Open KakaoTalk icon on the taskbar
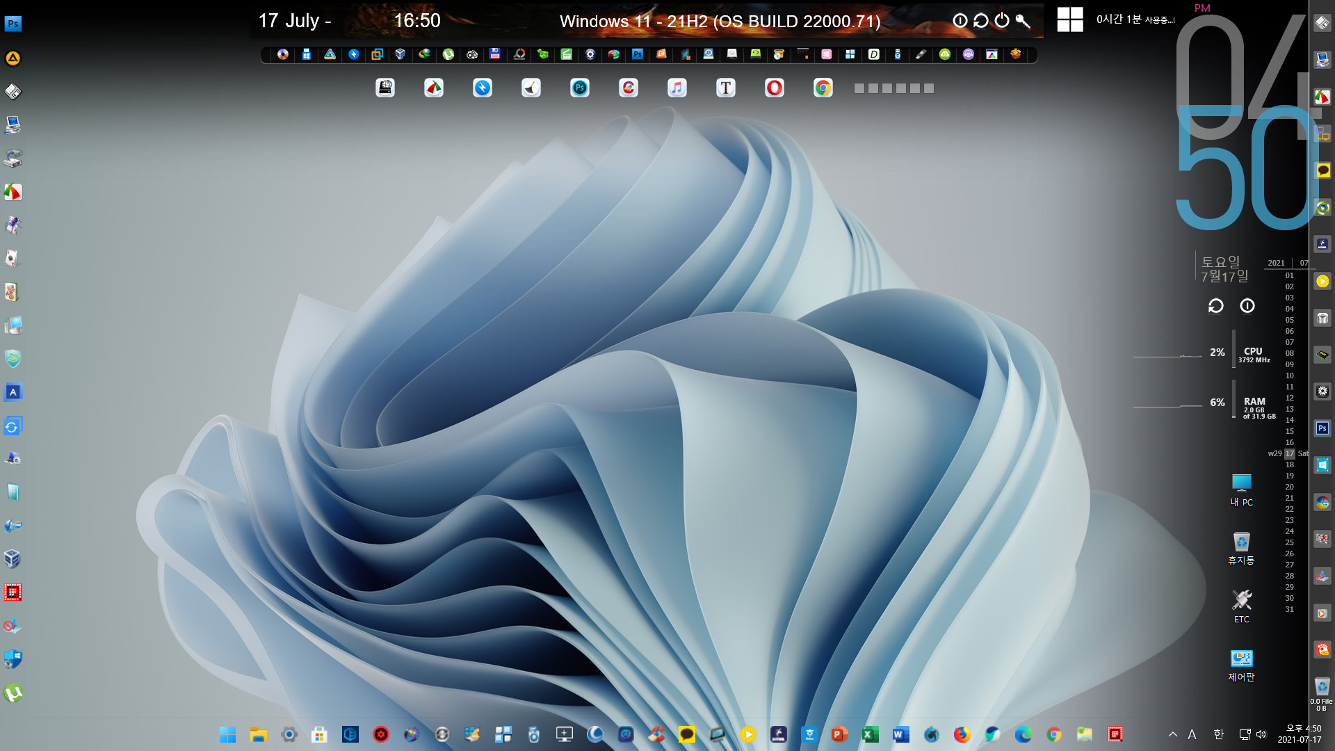The height and width of the screenshot is (751, 1335). pos(686,734)
